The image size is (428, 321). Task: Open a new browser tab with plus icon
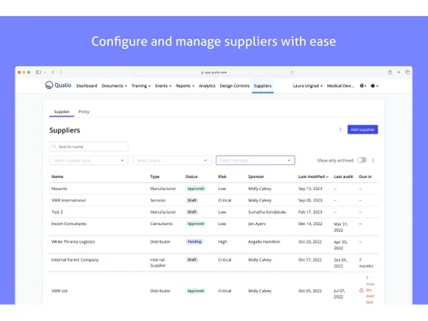(x=399, y=72)
